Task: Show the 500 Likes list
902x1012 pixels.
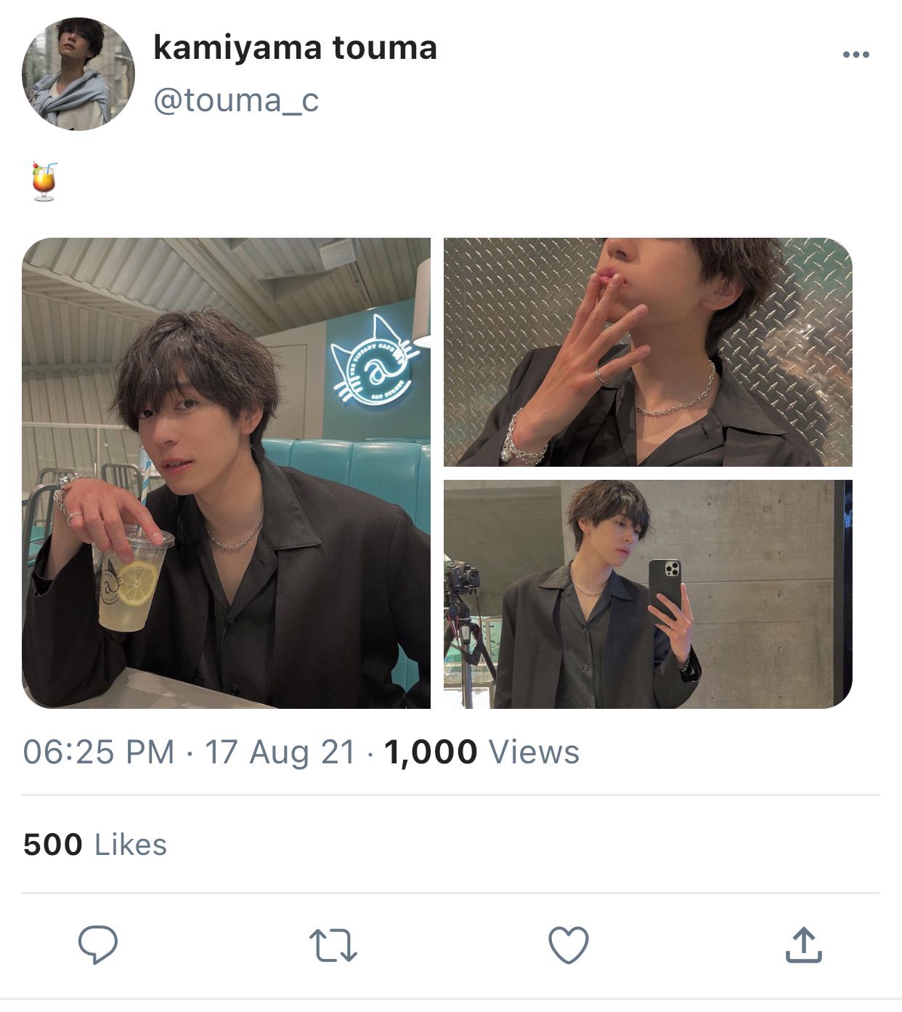Action: click(95, 845)
